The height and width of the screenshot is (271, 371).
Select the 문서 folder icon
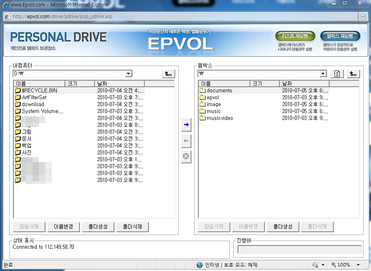[x=18, y=139]
